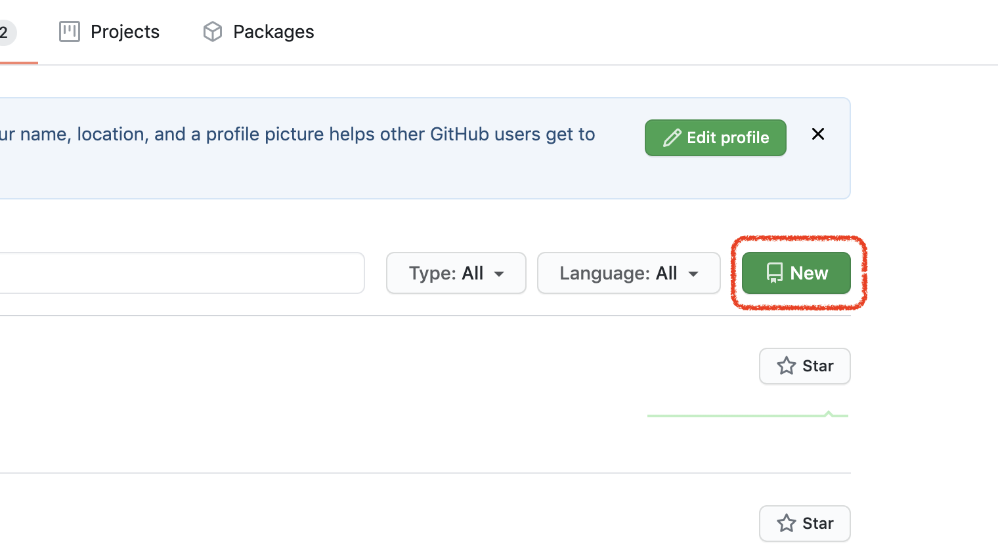The image size is (998, 559).
Task: Click the Projects board icon
Action: point(69,31)
